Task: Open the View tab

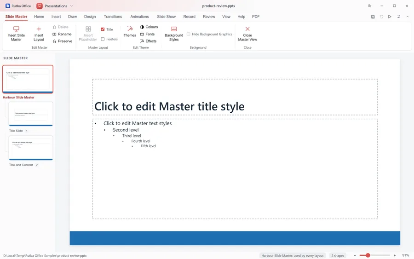Action: (x=226, y=17)
